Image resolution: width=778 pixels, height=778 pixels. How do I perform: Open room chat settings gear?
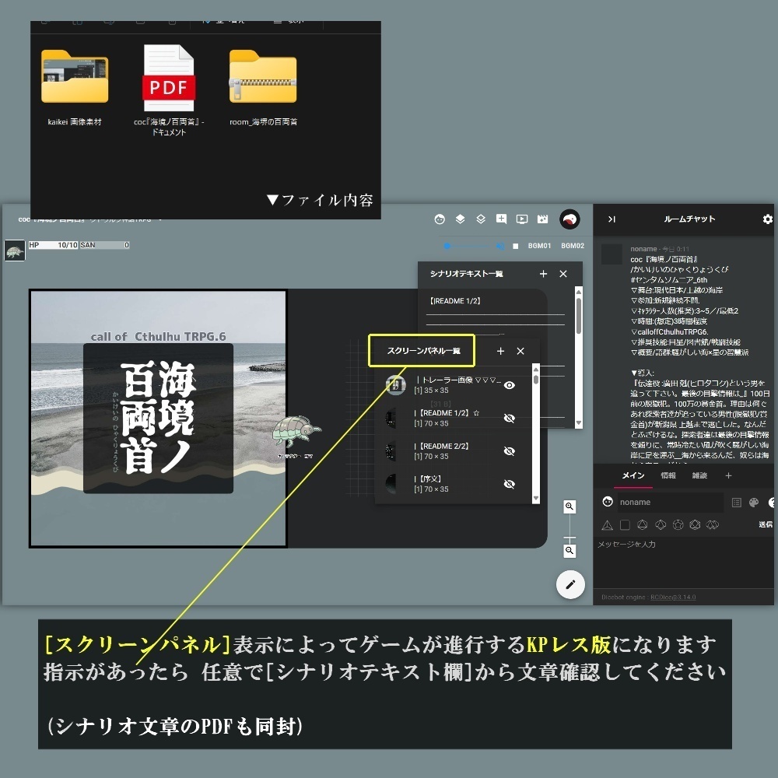pyautogui.click(x=768, y=219)
